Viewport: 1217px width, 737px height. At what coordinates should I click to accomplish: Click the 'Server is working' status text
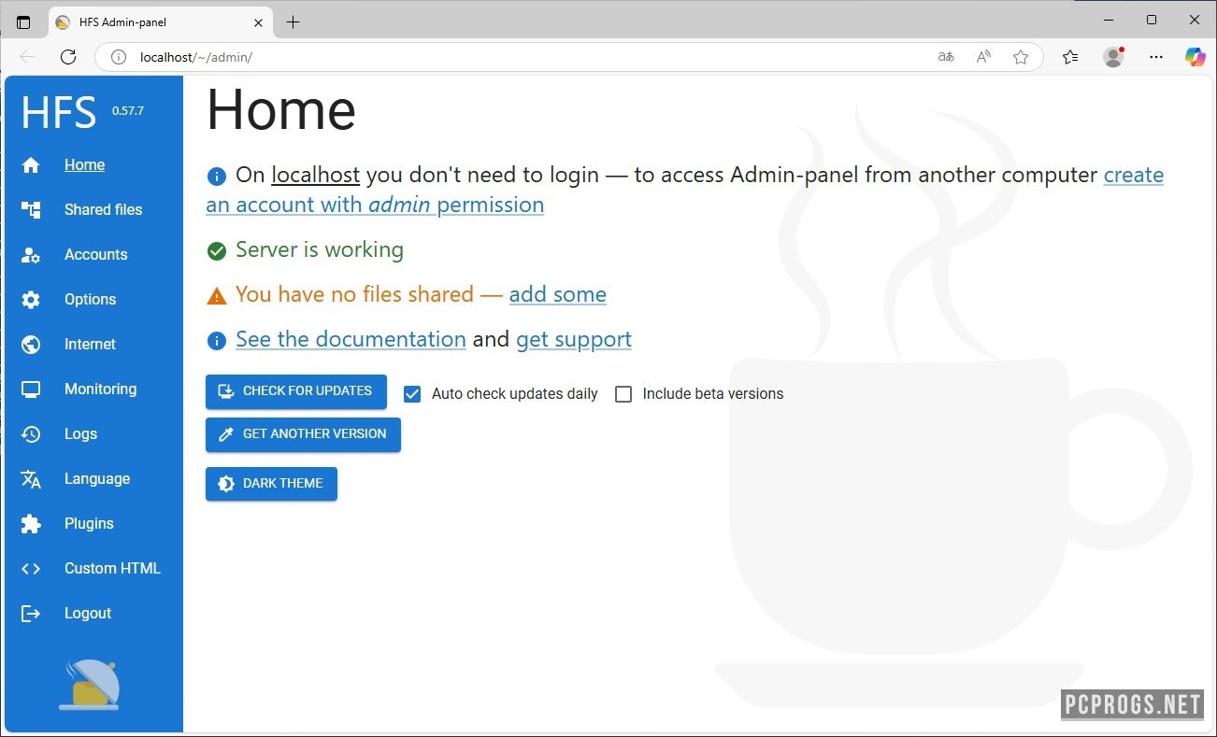click(320, 250)
